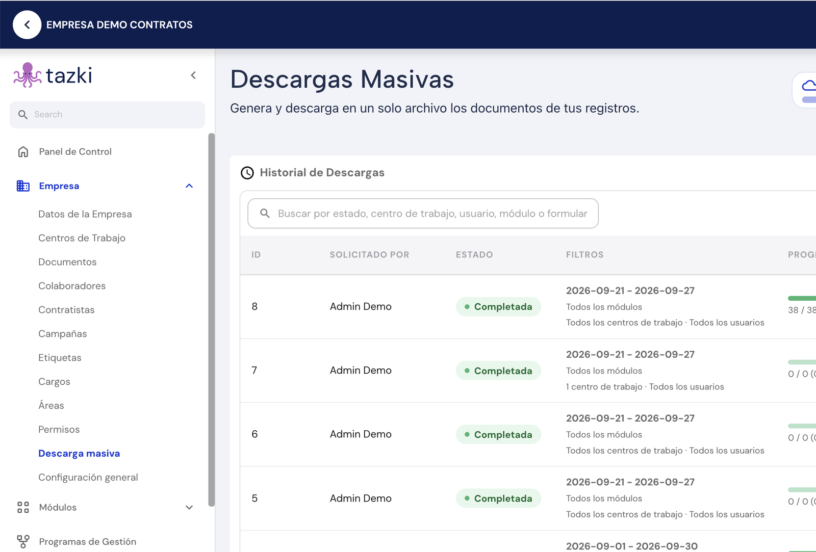Click the Módulos grid icon
Viewport: 816px width, 552px height.
coord(23,508)
